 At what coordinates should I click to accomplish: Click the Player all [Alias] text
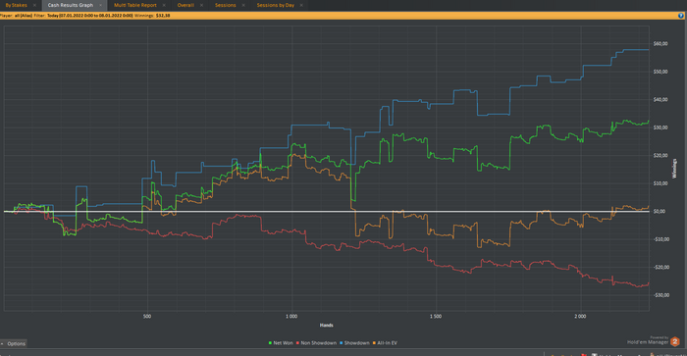[17, 16]
